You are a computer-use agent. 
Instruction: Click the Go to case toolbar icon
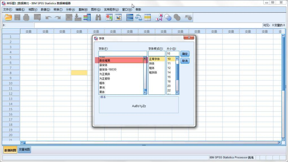click(69, 17)
